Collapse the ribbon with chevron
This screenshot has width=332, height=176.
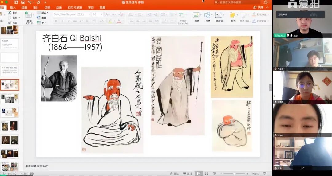267,7
